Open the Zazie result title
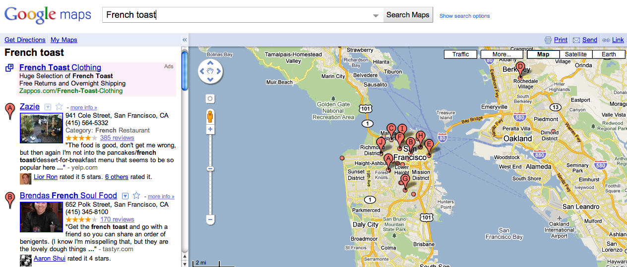Screen dimensions: 627x267 click(30, 106)
